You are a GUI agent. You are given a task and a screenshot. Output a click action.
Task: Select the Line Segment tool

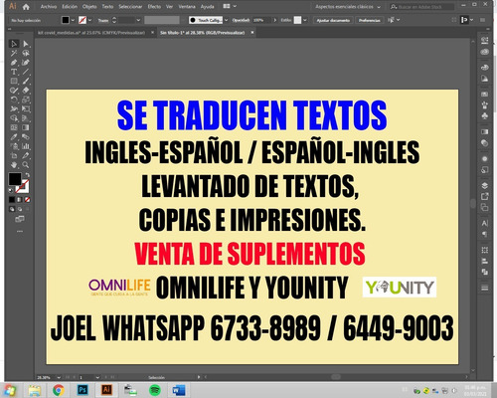[26, 72]
